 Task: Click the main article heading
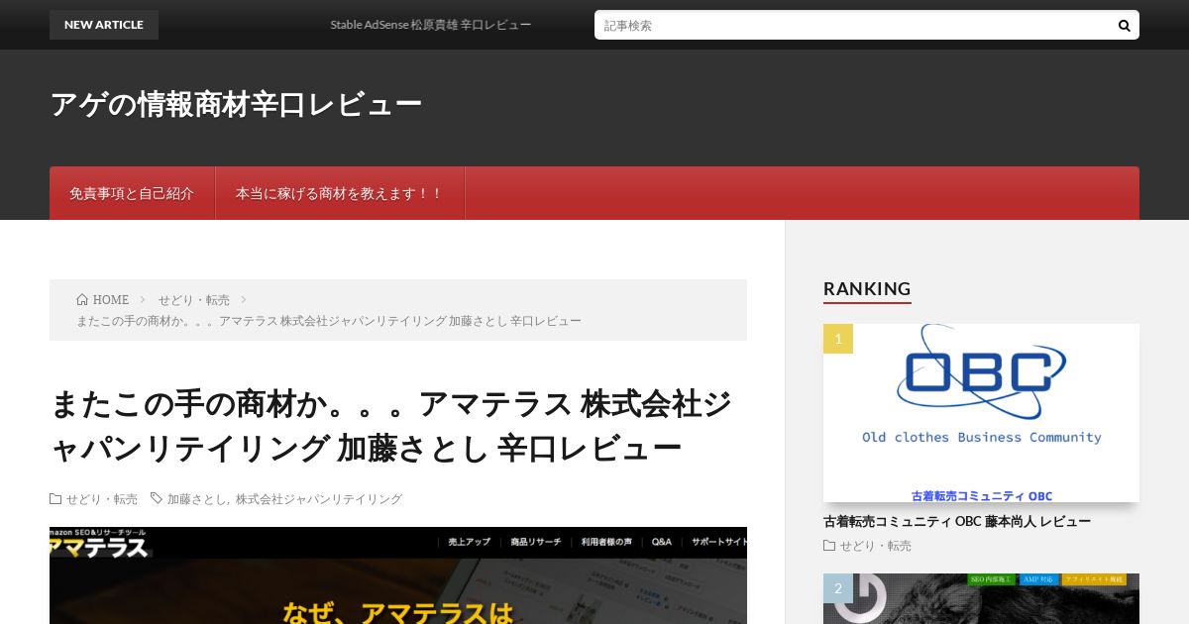click(390, 426)
